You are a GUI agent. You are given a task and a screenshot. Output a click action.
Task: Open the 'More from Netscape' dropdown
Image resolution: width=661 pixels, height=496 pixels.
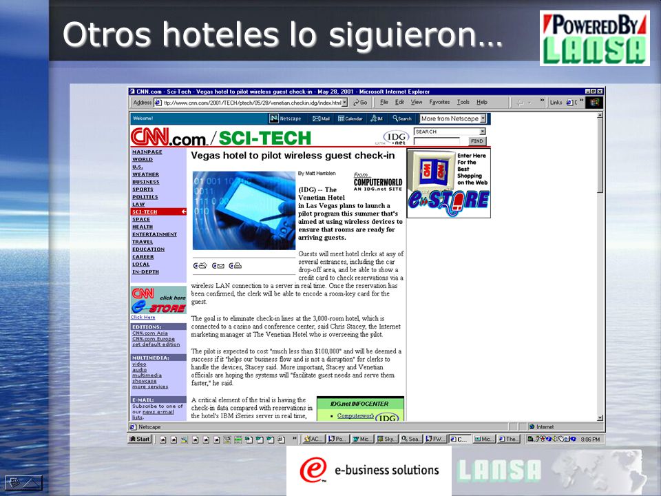point(483,118)
